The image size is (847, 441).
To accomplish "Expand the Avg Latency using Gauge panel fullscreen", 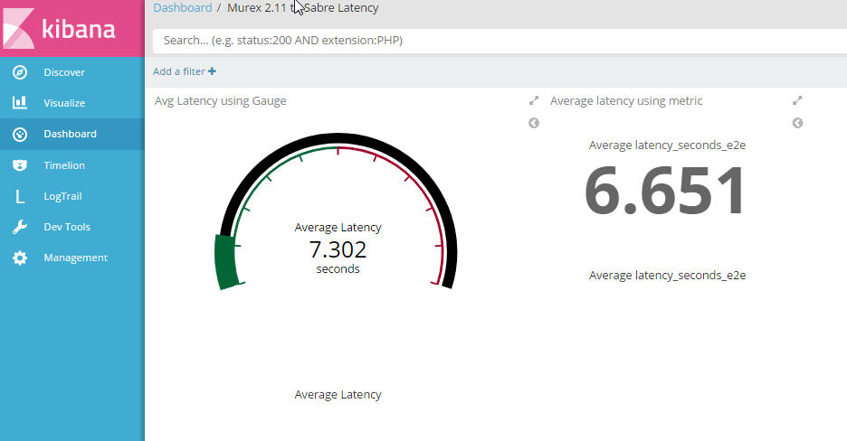I will click(x=534, y=101).
